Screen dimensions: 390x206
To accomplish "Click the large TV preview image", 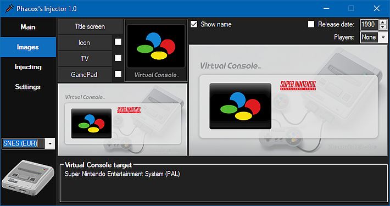I will [288, 101].
